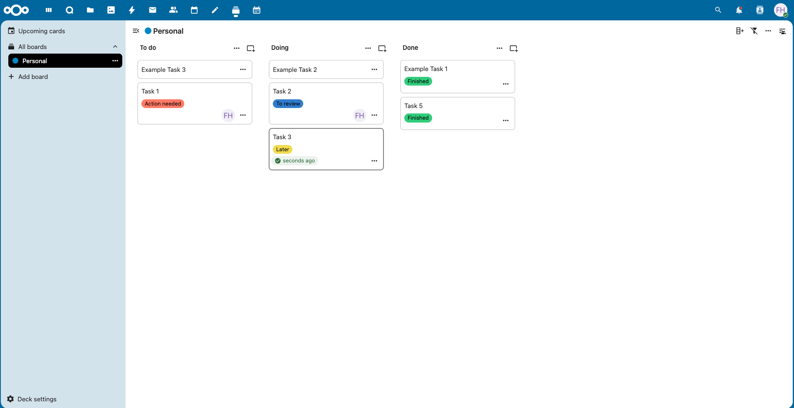Image resolution: width=794 pixels, height=408 pixels.
Task: Open the Task 1 card actions menu
Action: click(x=243, y=115)
